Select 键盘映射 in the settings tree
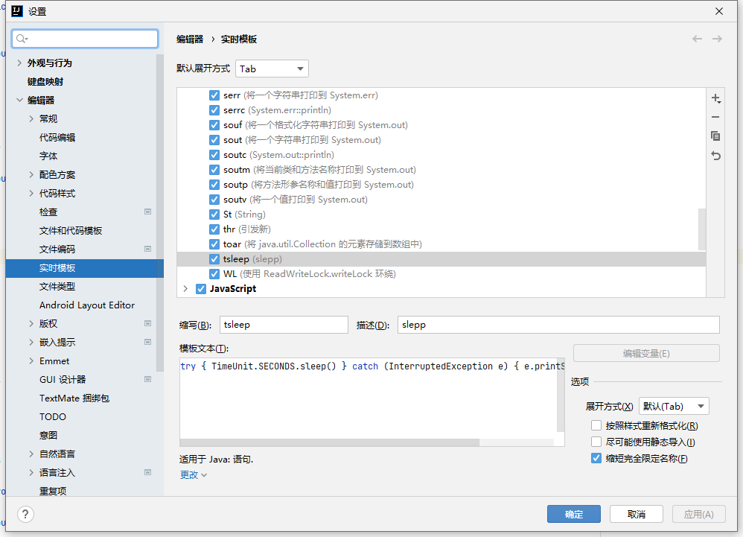 click(x=45, y=81)
